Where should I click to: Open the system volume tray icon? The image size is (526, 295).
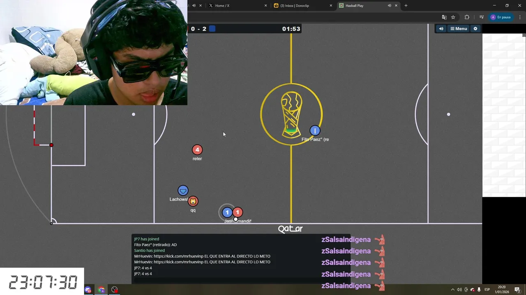pyautogui.click(x=459, y=290)
